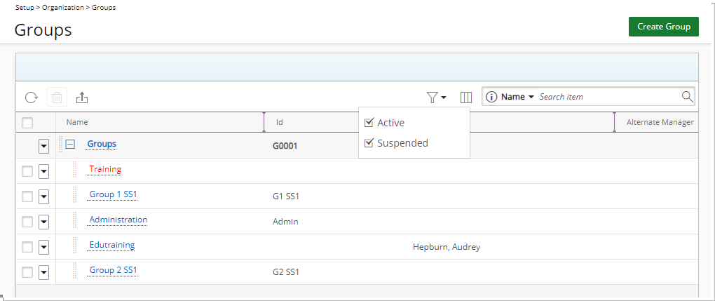The image size is (715, 301).
Task: Open the Edutraining group link
Action: click(x=112, y=246)
